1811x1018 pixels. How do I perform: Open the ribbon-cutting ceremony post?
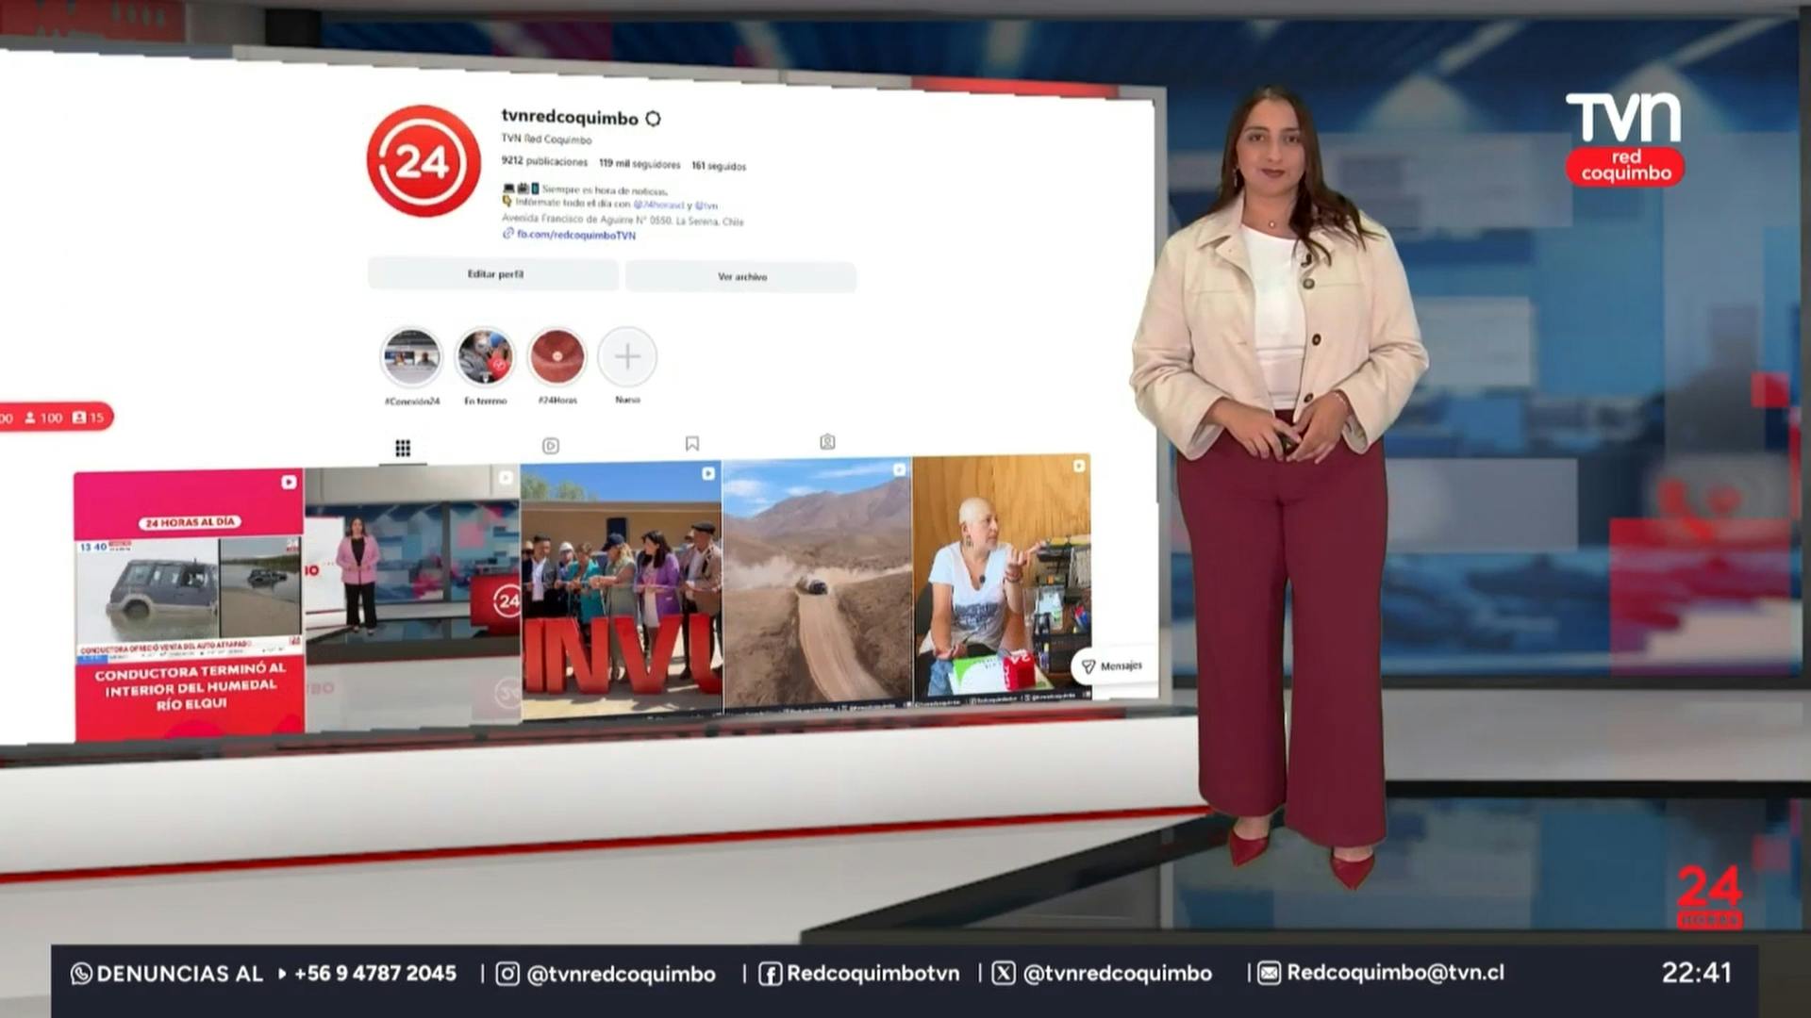[x=622, y=590]
